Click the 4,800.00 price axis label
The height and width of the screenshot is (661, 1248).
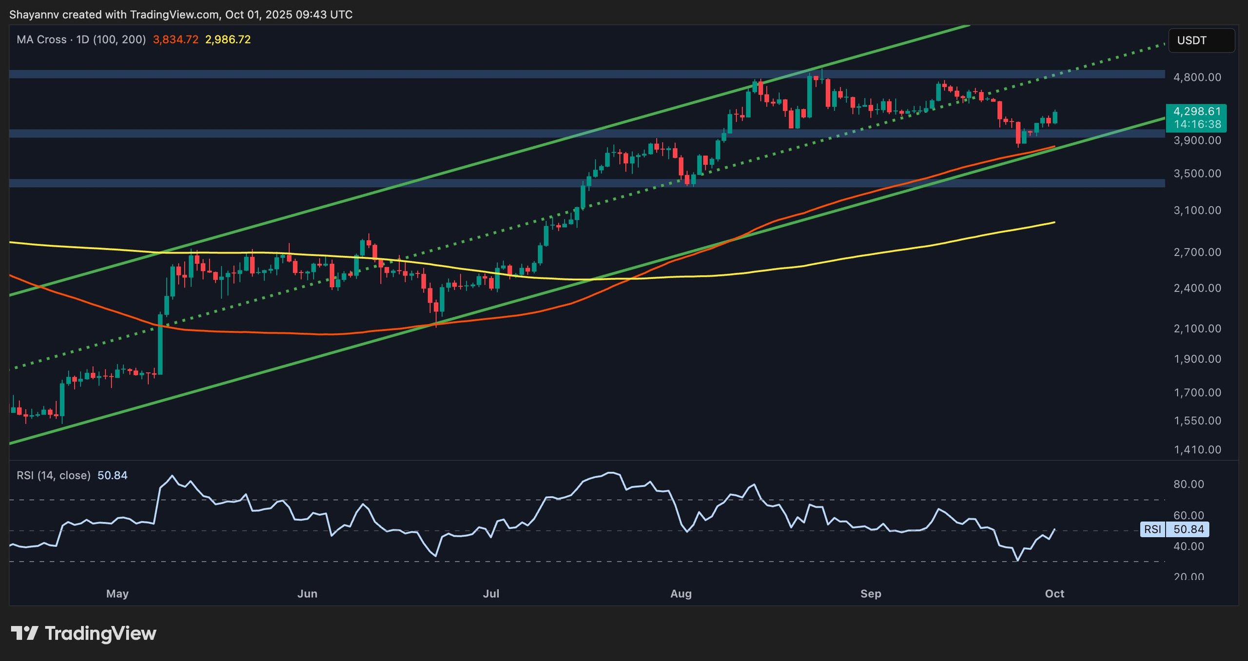pos(1197,78)
